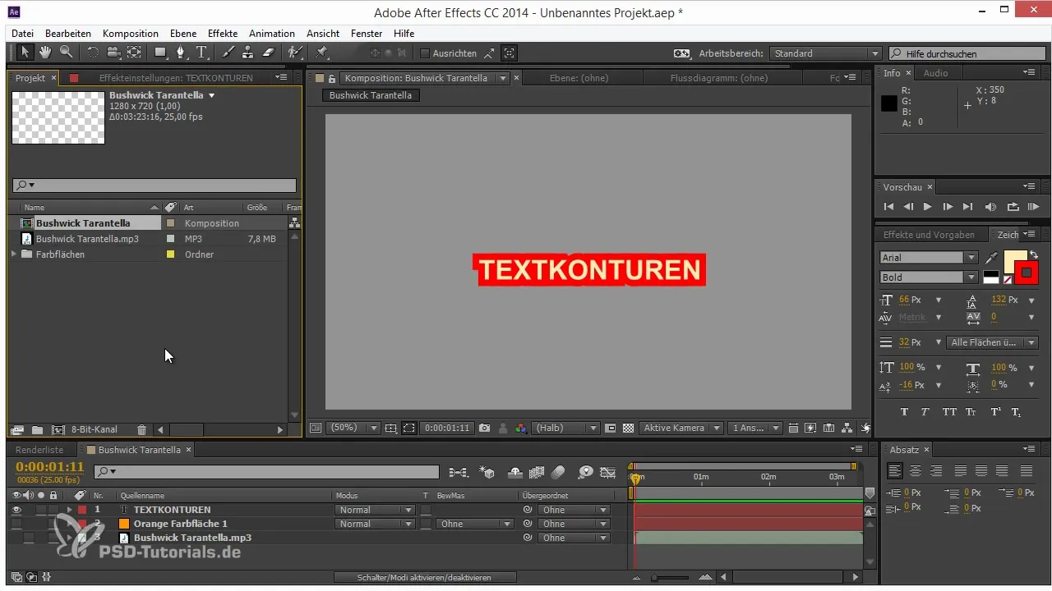Select the Brush tool

228,53
